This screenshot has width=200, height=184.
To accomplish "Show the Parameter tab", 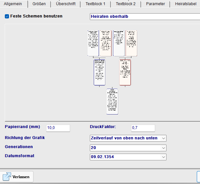I will pos(155,4).
